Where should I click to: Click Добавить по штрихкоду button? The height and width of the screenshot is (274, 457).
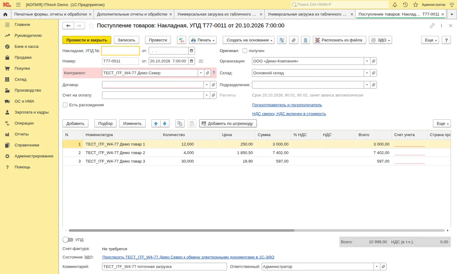pyautogui.click(x=228, y=123)
